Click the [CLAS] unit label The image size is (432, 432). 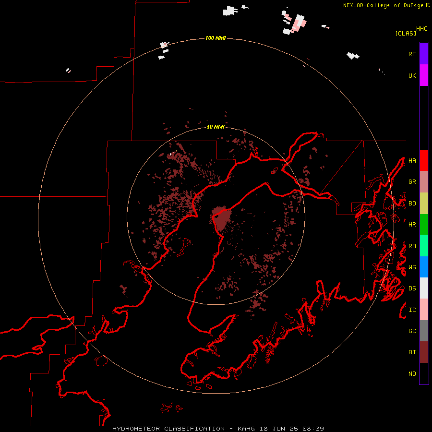406,33
